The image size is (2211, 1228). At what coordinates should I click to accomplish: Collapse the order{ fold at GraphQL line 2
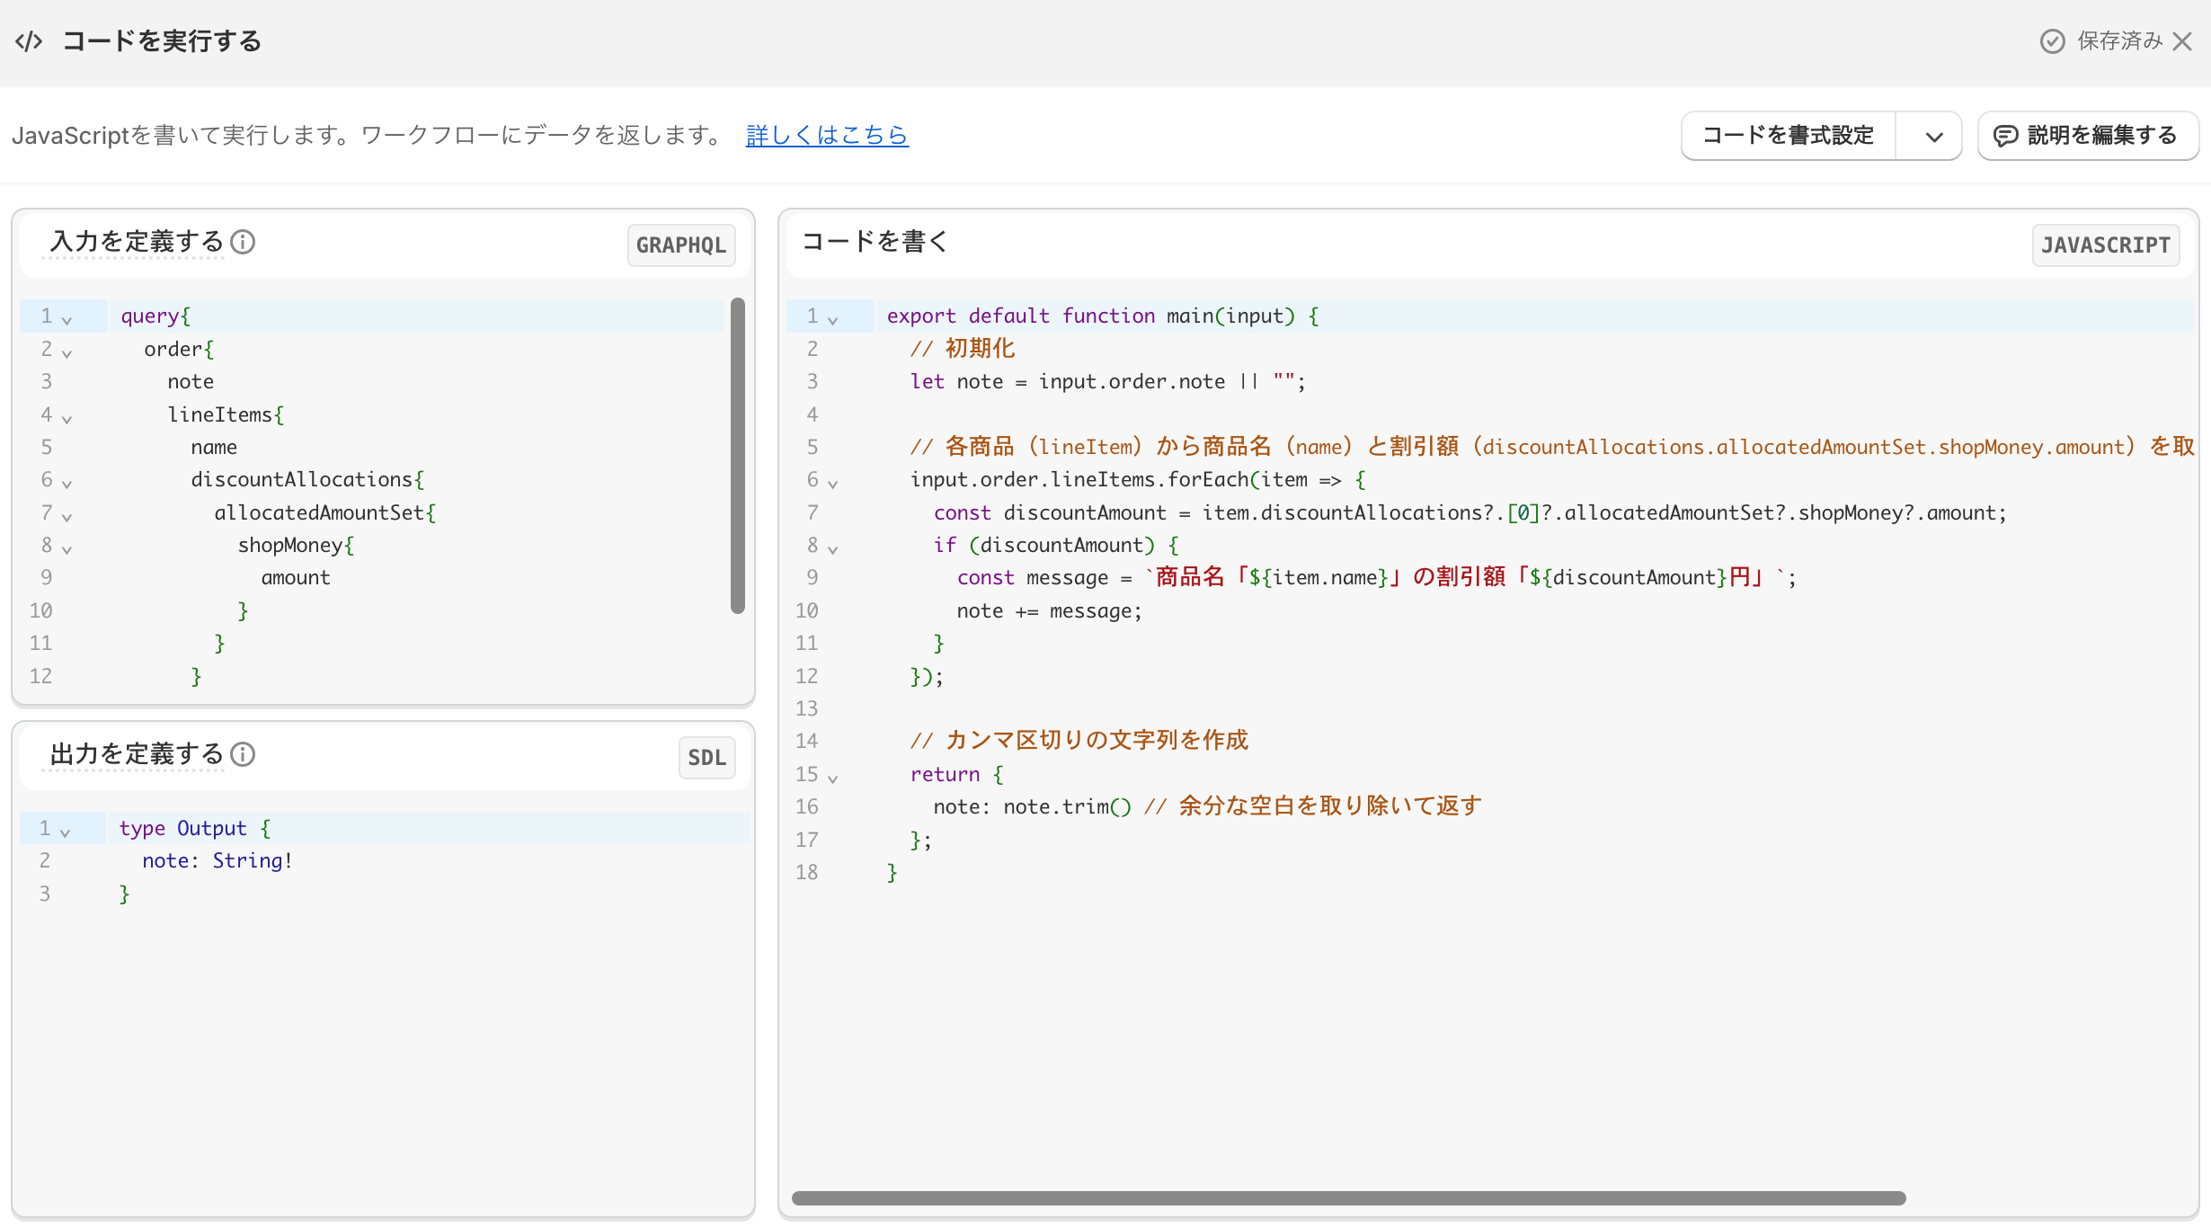click(x=67, y=353)
